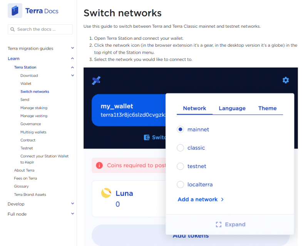Click the wallet switch icon
308x246 pixels.
coord(147,137)
